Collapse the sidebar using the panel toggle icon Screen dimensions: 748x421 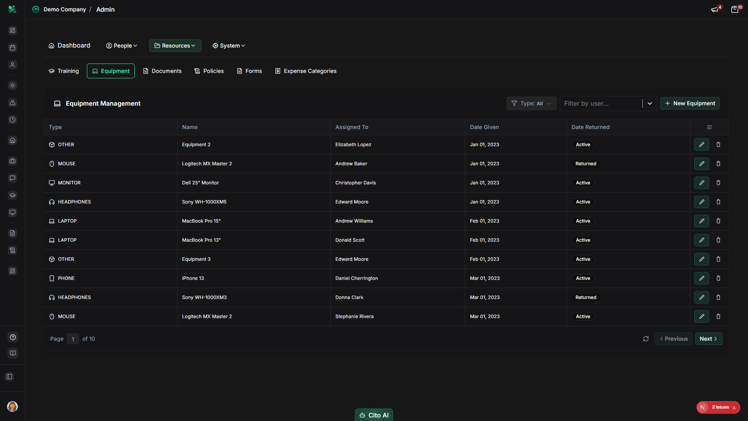pos(9,377)
